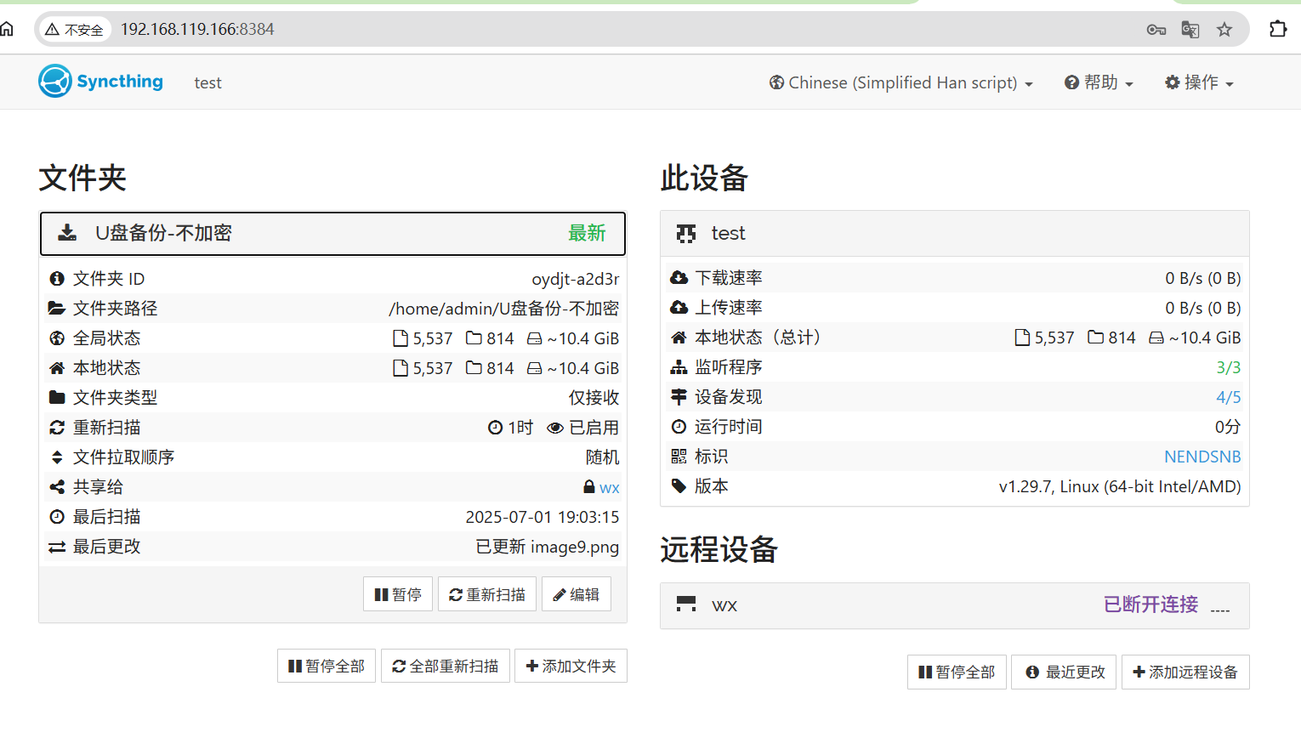This screenshot has width=1301, height=732.
Task: Open the 操作 actions menu
Action: coord(1199,82)
